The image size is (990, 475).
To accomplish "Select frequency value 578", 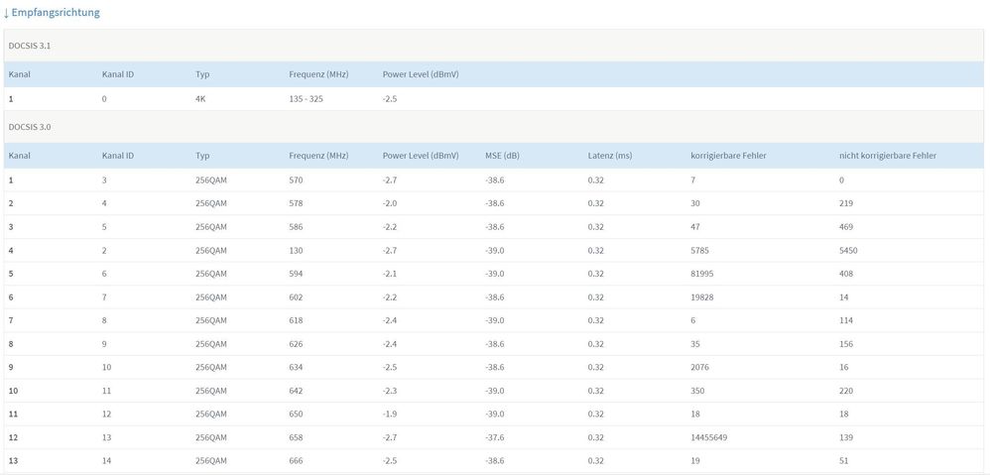I will 296,203.
